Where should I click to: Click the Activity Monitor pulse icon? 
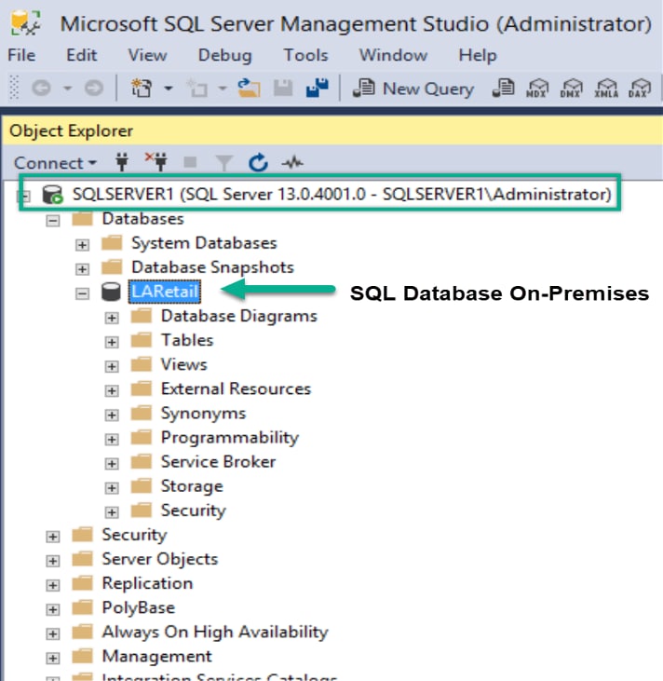(x=292, y=163)
